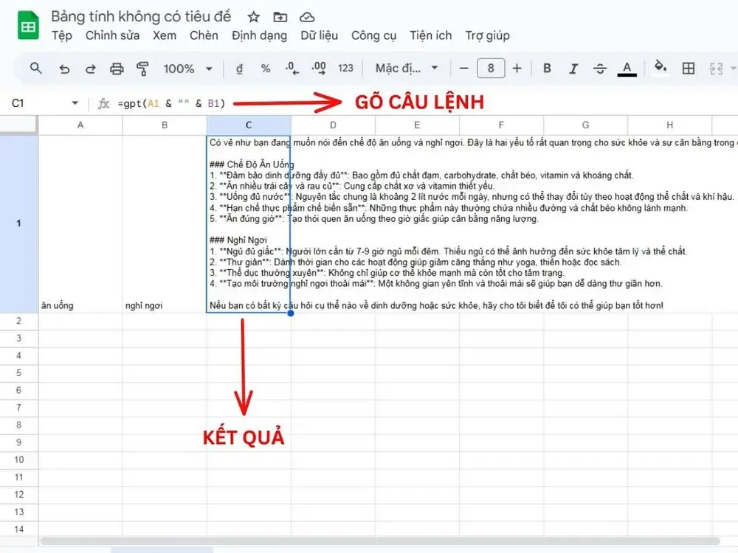738x553 pixels.
Task: Open the Tiện ích menu
Action: pos(431,35)
